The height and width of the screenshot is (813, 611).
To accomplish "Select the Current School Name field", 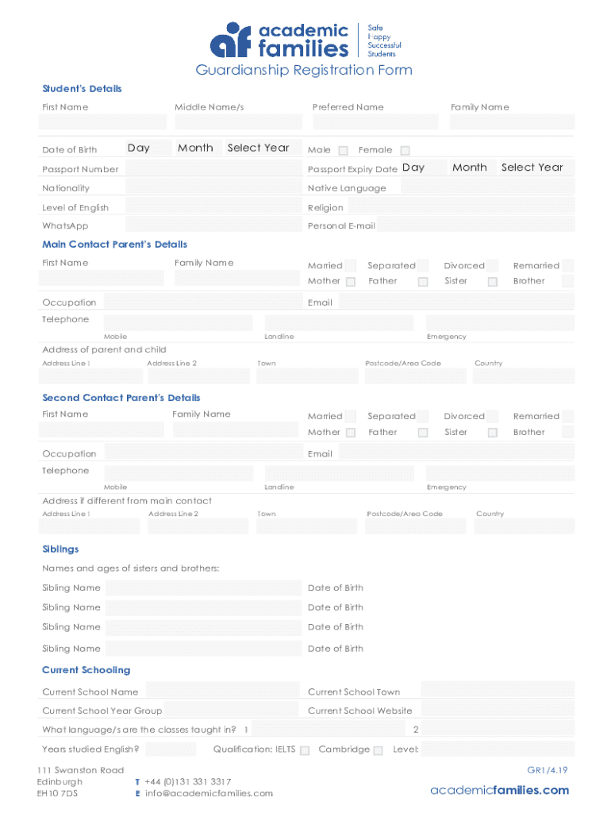I will (221, 692).
